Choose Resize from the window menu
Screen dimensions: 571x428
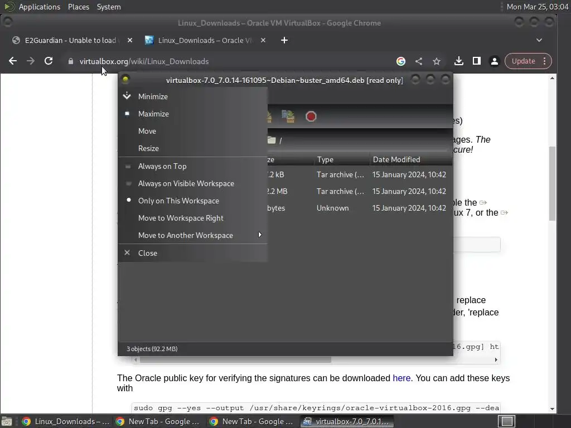click(x=193, y=148)
